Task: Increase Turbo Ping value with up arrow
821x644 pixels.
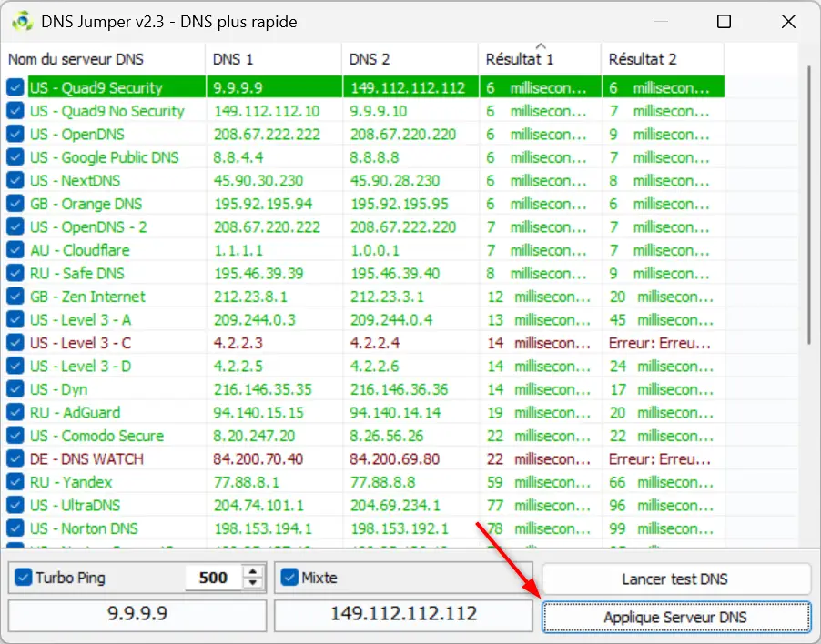Action: click(x=253, y=572)
